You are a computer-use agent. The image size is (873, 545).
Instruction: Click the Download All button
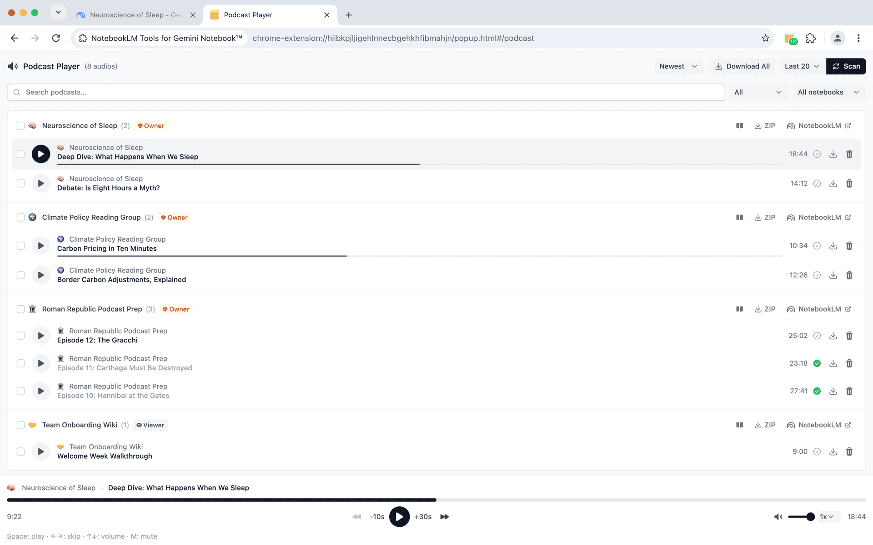click(743, 66)
